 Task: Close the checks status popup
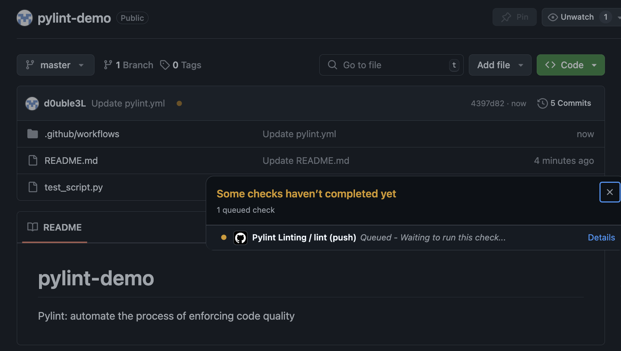[610, 192]
